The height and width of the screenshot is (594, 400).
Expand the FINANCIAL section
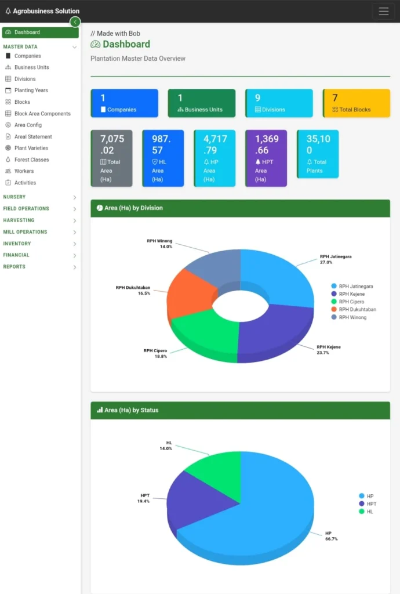(x=40, y=255)
